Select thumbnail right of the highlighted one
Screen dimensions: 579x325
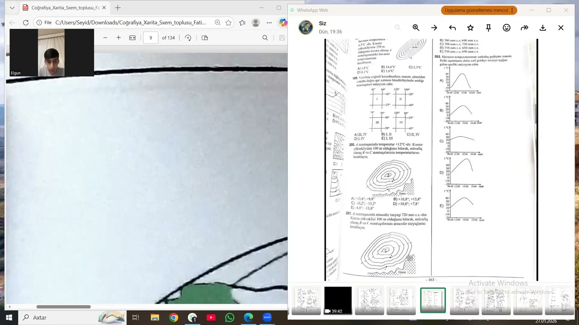[x=465, y=300]
